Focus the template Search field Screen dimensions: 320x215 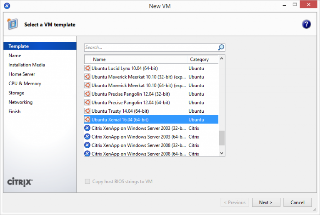[x=150, y=48]
